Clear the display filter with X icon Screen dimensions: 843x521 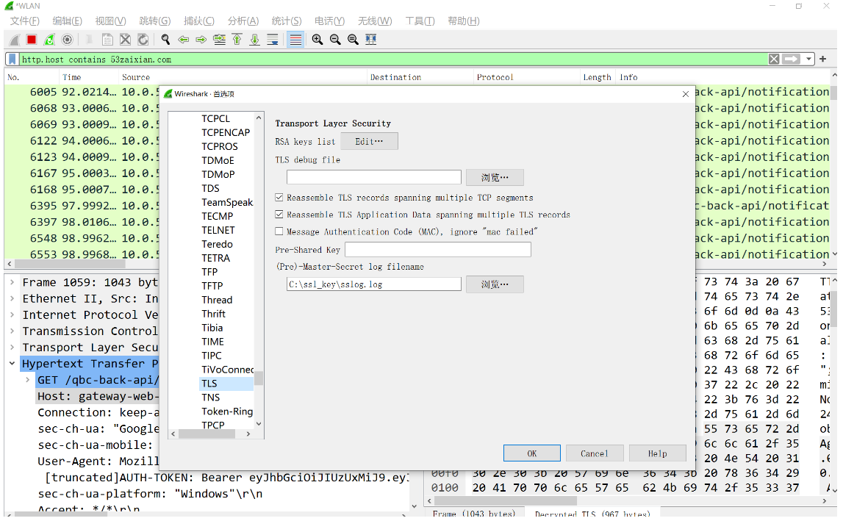pyautogui.click(x=774, y=59)
